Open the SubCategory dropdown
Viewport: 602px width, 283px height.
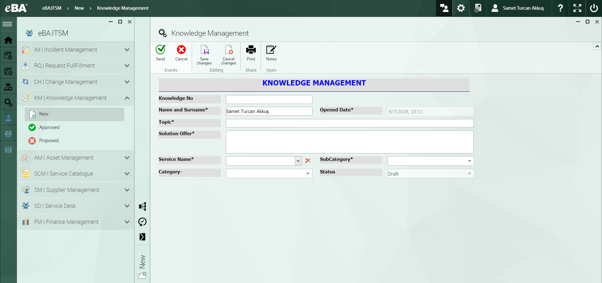(470, 161)
